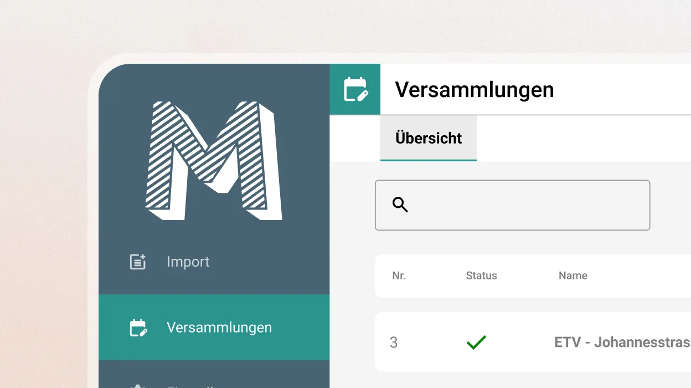Viewport: 691px width, 388px height.
Task: Click the magnifying glass search icon
Action: pos(400,205)
